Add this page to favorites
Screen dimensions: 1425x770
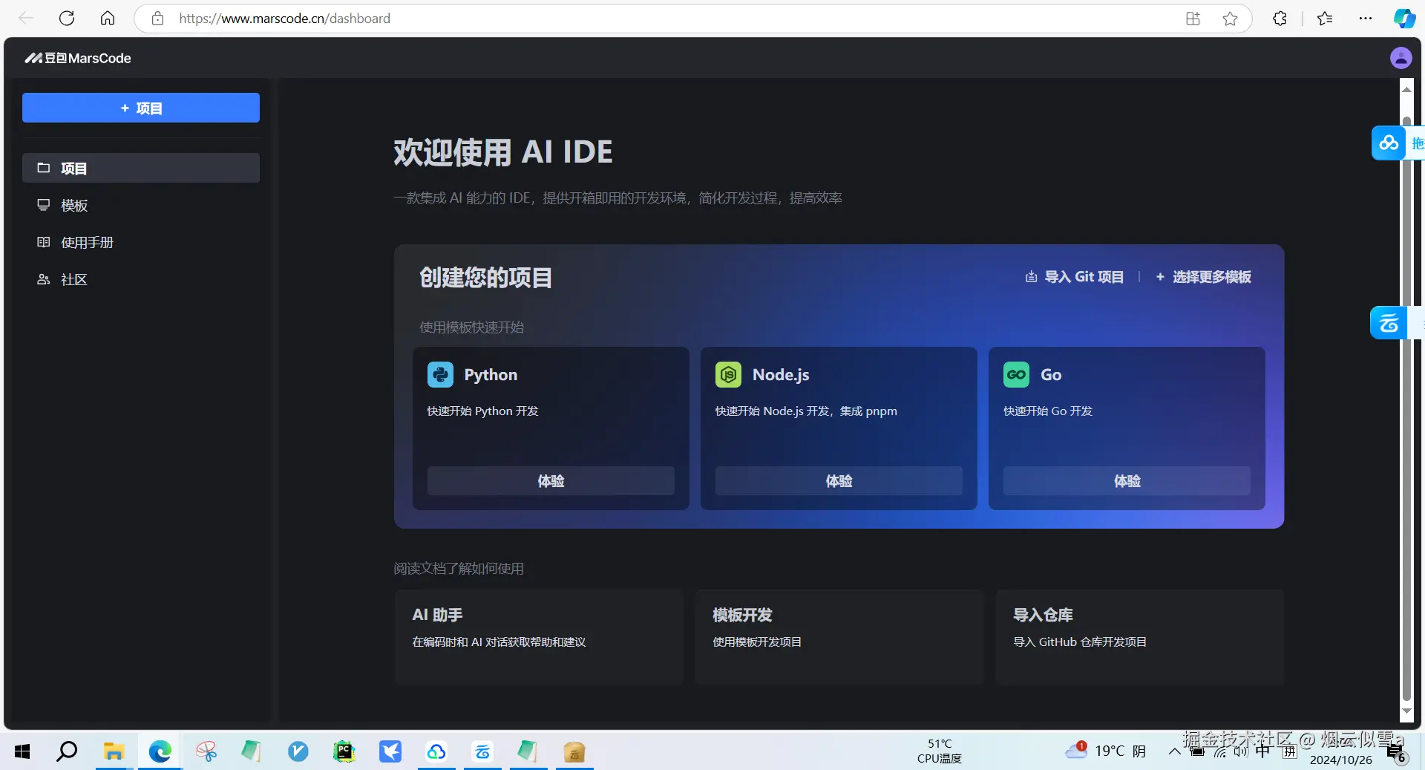click(1230, 19)
